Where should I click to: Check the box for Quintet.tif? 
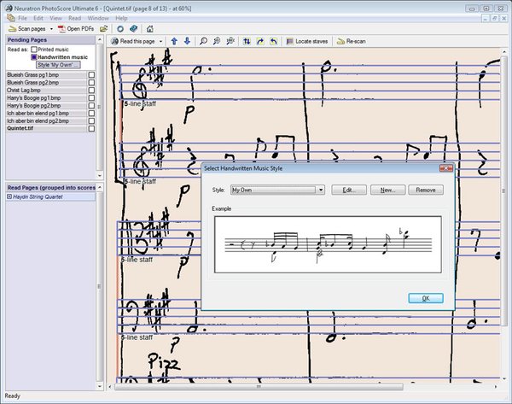pyautogui.click(x=91, y=128)
